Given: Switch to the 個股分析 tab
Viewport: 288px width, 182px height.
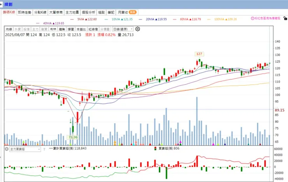Looking at the screenshot, I should point(88,12).
